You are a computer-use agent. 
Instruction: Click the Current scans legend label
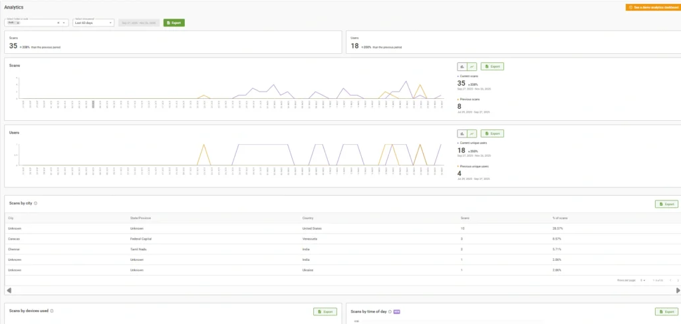tap(469, 76)
